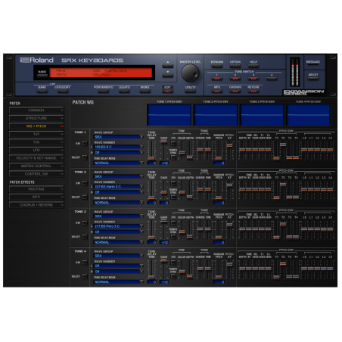Toggle PORTAMENTO on
This screenshot has width=342, height=342.
coord(104,91)
